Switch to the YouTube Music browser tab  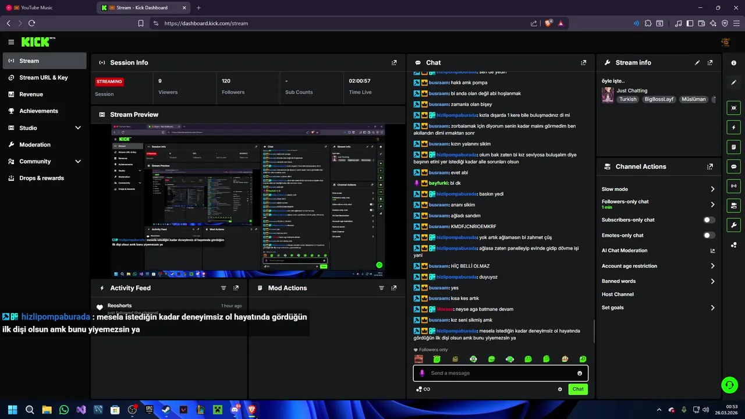(x=47, y=8)
